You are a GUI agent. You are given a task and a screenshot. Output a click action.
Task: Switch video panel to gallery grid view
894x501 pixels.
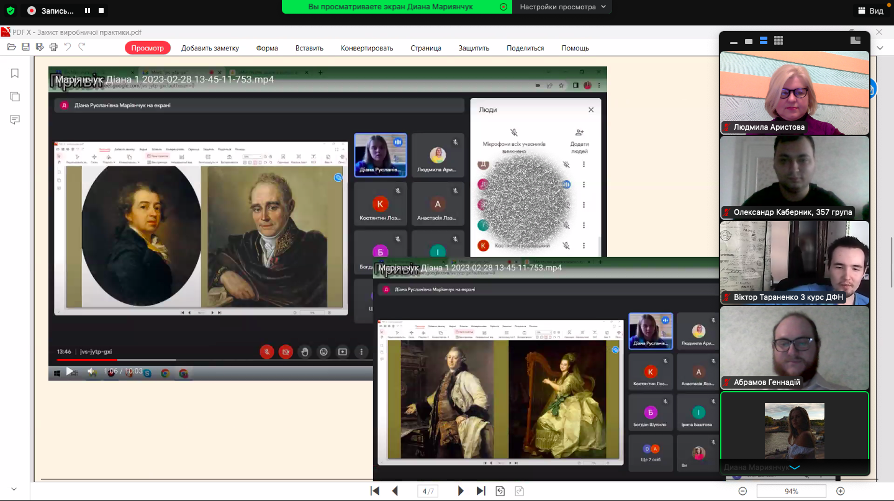pyautogui.click(x=779, y=41)
